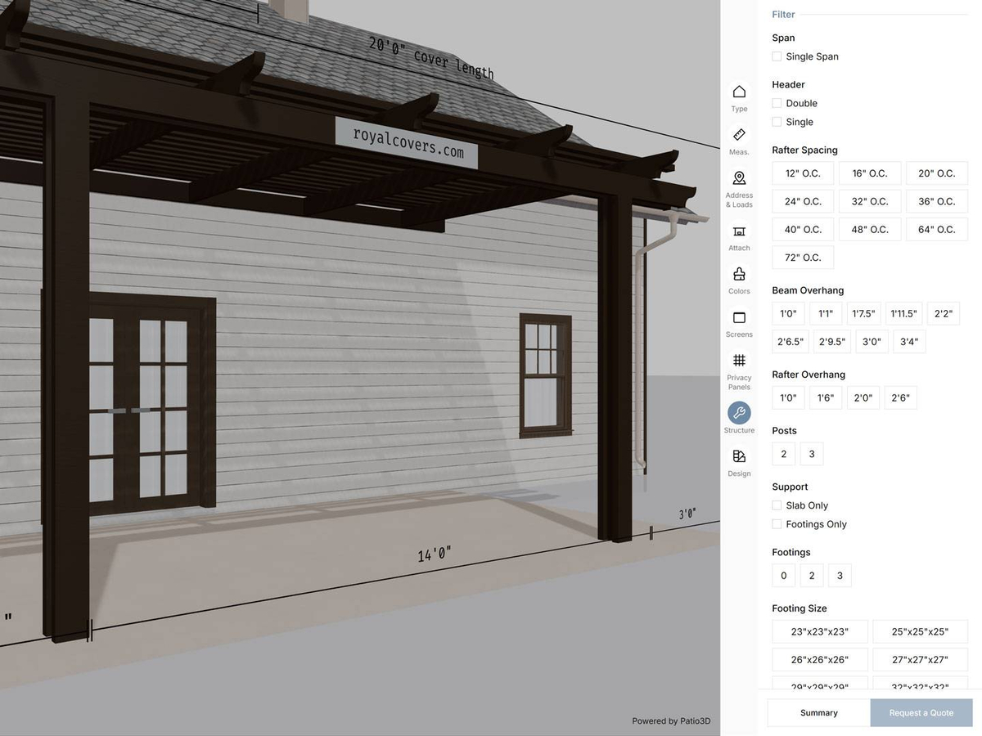The width and height of the screenshot is (982, 736).
Task: Open the Measurements ruler icon
Action: point(739,135)
